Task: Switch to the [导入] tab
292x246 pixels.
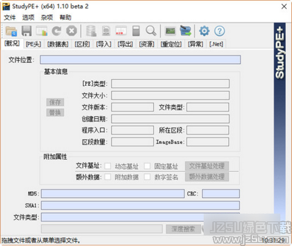Action: pyautogui.click(x=103, y=44)
